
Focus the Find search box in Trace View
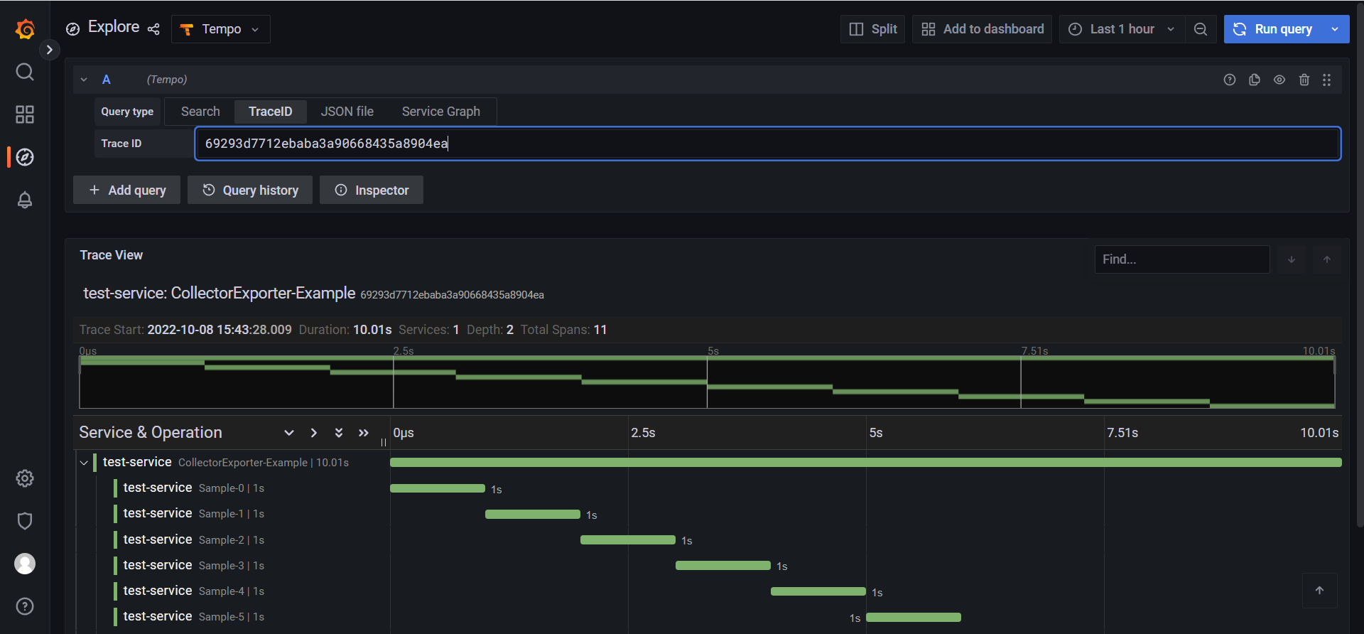click(x=1182, y=259)
